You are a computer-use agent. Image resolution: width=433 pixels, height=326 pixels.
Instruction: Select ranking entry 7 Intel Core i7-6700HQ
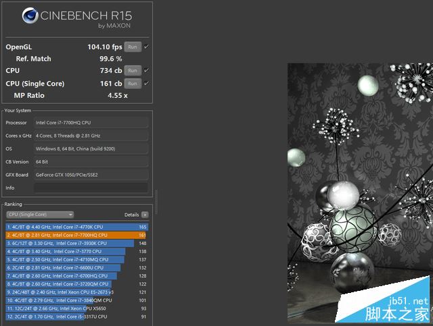coord(76,276)
